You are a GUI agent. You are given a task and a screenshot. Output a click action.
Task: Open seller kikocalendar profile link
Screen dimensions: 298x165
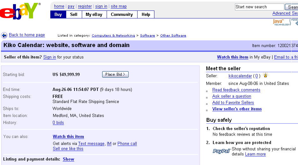pos(240,76)
